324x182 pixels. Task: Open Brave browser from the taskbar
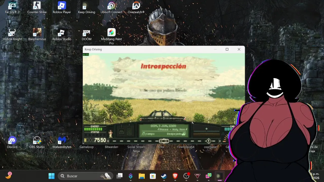pos(175,176)
